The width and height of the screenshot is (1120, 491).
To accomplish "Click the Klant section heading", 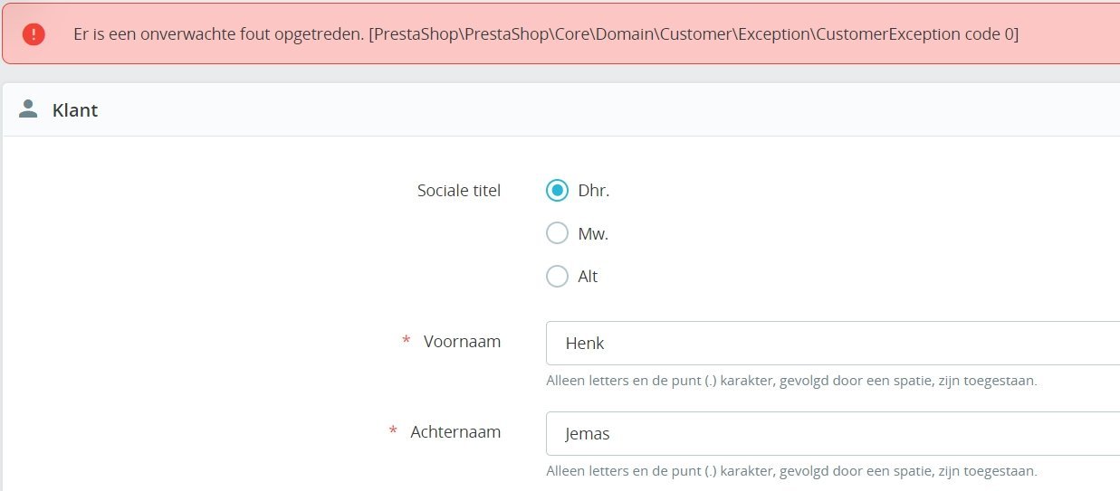I will coord(75,110).
